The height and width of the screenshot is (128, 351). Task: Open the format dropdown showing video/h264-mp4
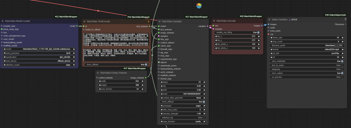tap(307, 49)
